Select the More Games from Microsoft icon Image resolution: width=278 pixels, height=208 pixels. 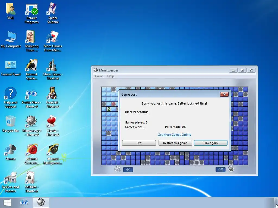pos(53,41)
